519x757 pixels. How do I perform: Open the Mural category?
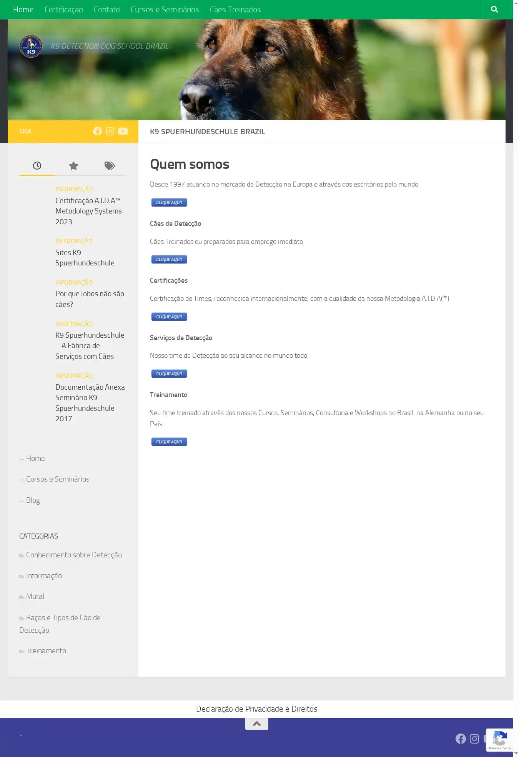(35, 596)
